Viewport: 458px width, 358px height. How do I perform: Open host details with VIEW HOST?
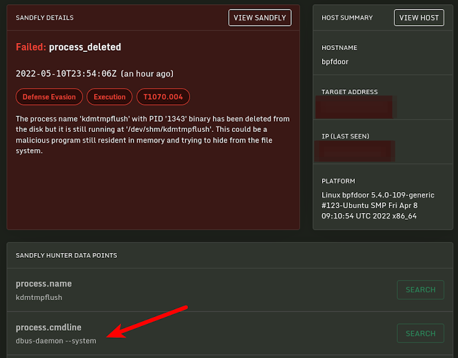(419, 18)
